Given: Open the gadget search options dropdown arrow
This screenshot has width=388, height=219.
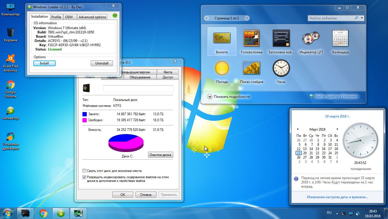Looking at the screenshot, I should [x=362, y=18].
